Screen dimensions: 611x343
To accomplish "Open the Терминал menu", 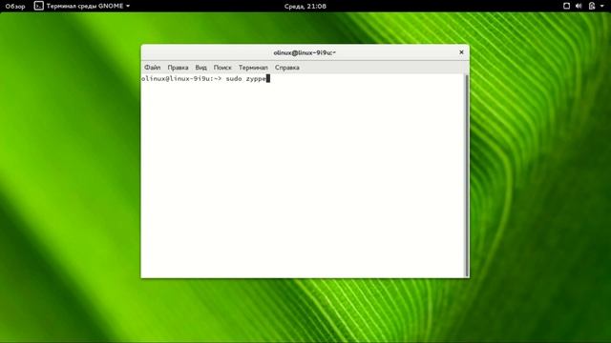I will [x=253, y=68].
